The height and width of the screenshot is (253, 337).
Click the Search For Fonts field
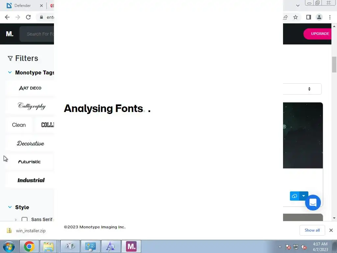pos(37,34)
